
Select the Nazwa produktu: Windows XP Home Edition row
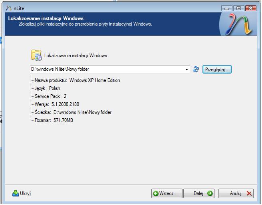[x=77, y=80]
